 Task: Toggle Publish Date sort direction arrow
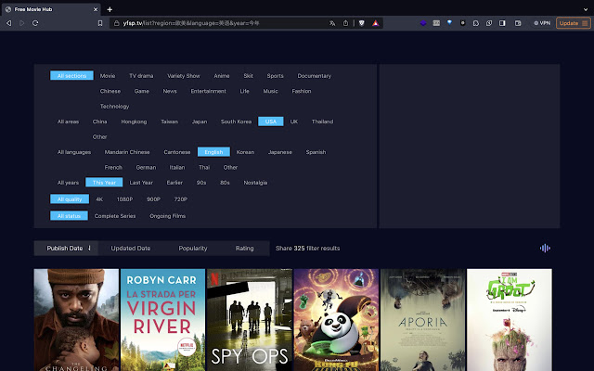pos(90,249)
